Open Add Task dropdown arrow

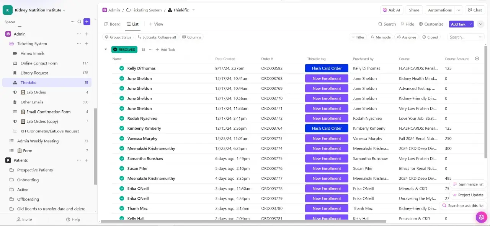470,24
